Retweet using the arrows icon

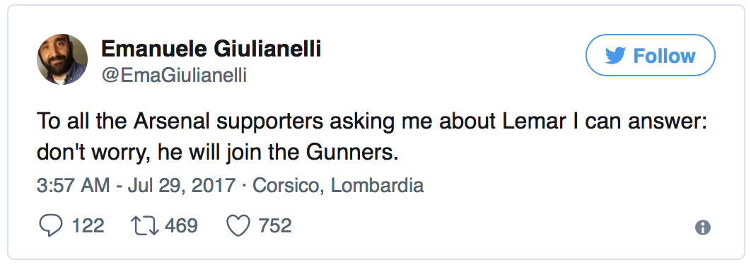coord(145,226)
